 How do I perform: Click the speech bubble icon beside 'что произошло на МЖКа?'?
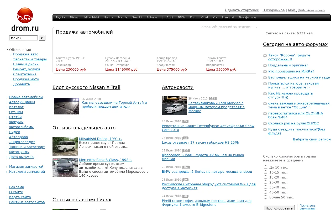click(x=265, y=72)
